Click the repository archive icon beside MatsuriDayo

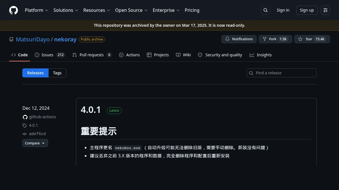[11, 39]
